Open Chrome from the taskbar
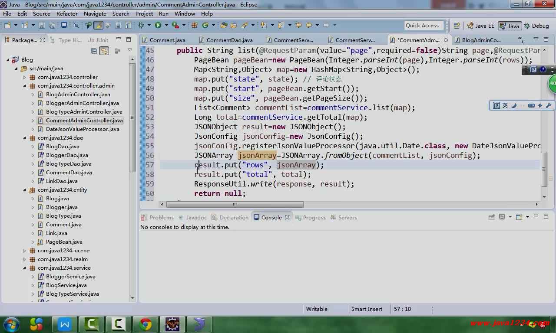This screenshot has width=556, height=333. tap(146, 324)
